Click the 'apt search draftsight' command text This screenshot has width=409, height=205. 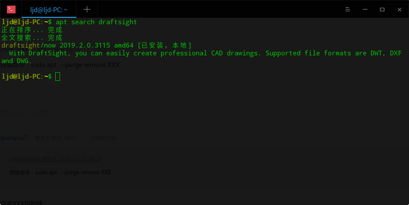(96, 22)
